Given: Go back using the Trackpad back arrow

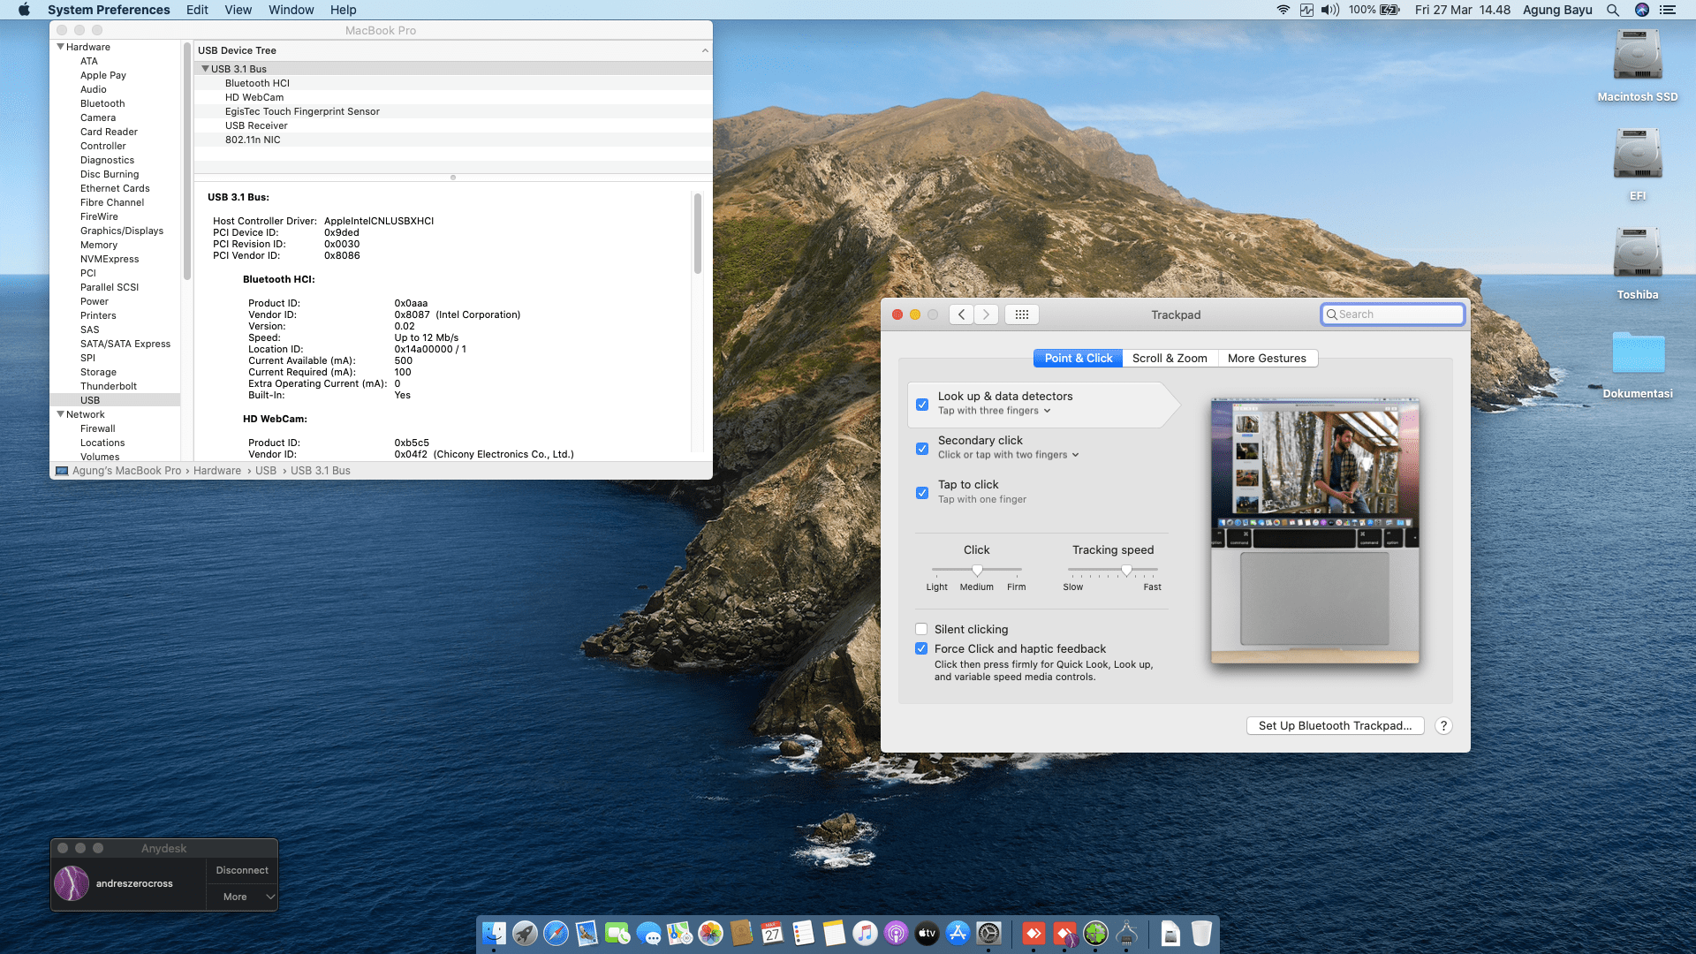Looking at the screenshot, I should coord(962,314).
